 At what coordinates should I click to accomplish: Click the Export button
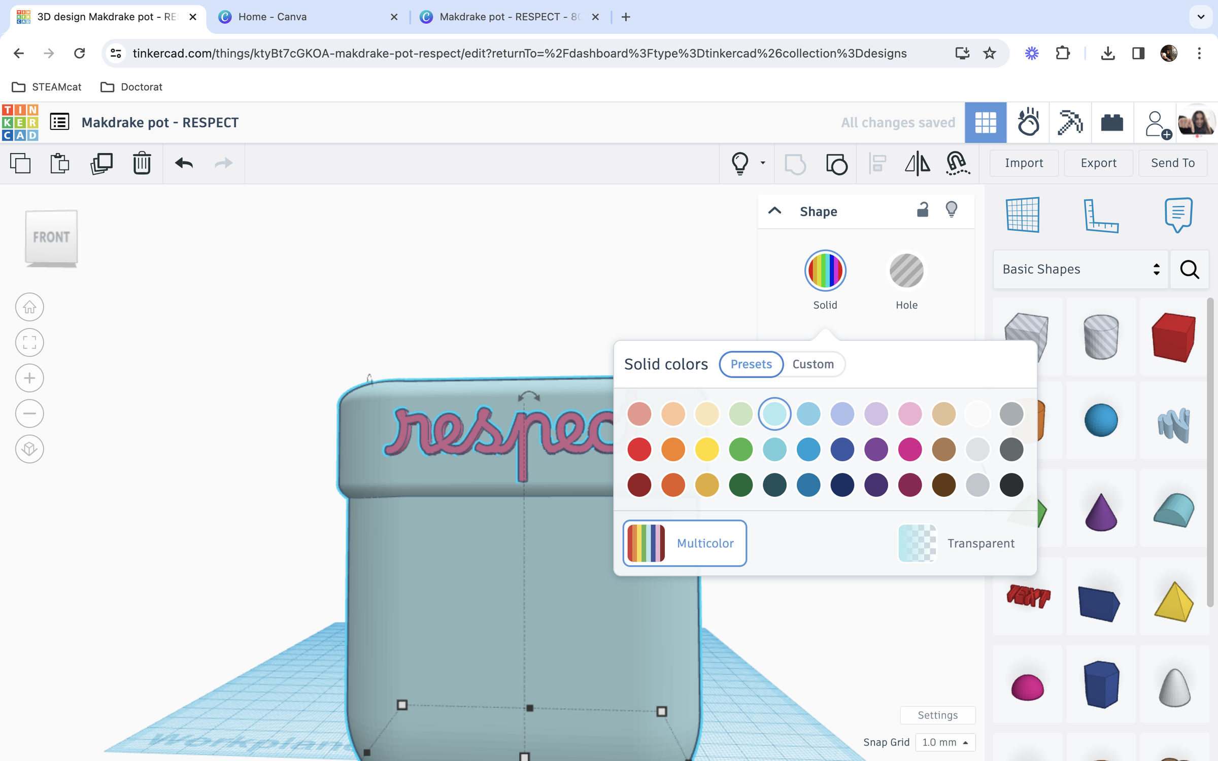click(1098, 163)
